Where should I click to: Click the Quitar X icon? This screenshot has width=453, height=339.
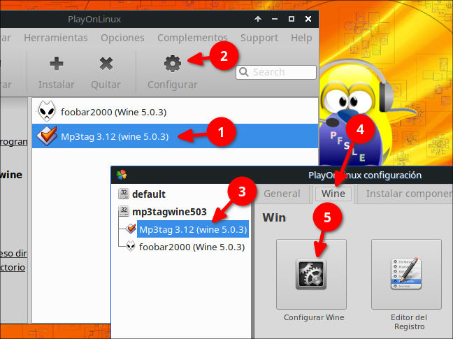[x=106, y=64]
